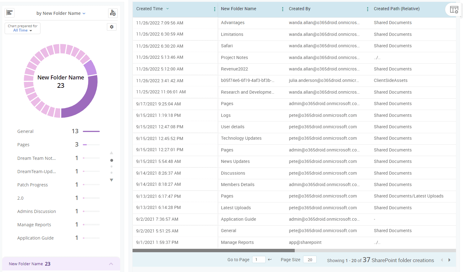Open the table column settings icon
This screenshot has height=272, width=464.
(454, 10)
